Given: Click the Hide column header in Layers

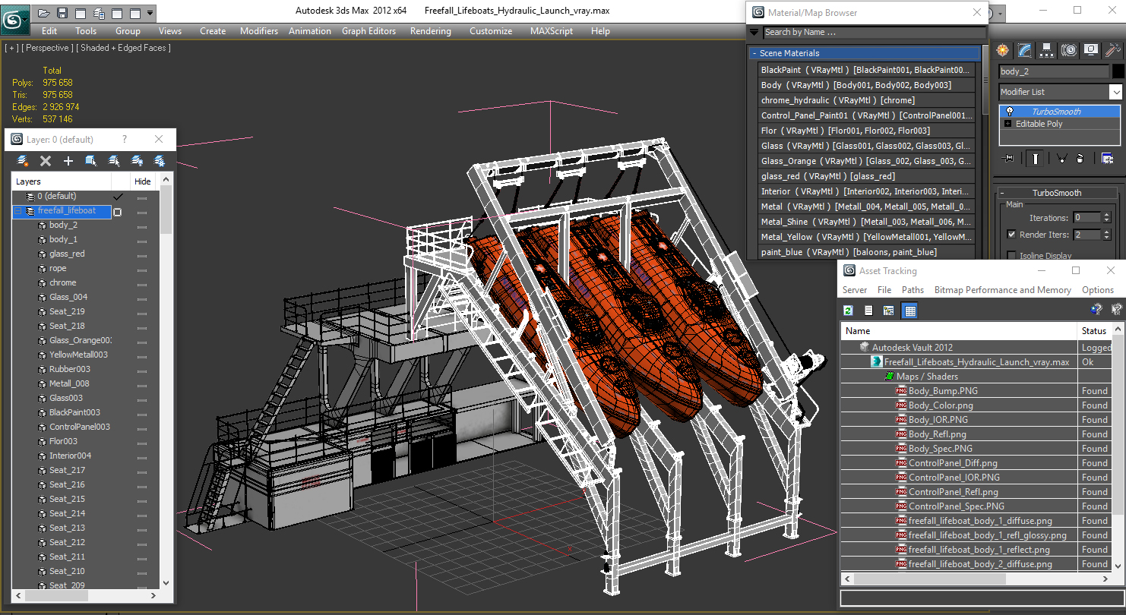Looking at the screenshot, I should pyautogui.click(x=143, y=181).
